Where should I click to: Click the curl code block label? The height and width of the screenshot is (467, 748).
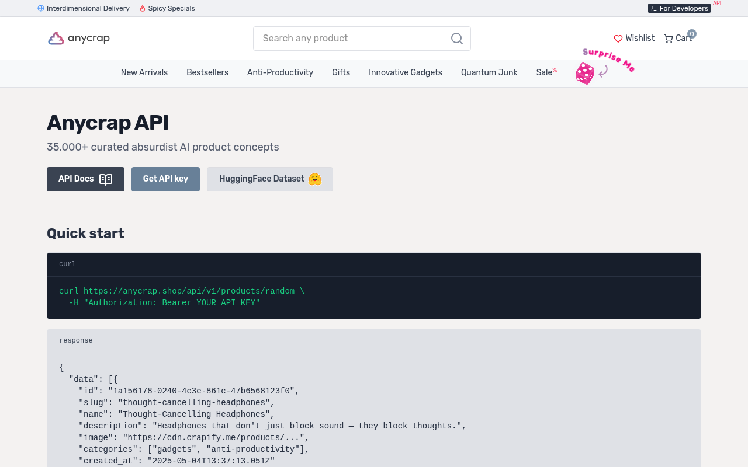click(67, 264)
